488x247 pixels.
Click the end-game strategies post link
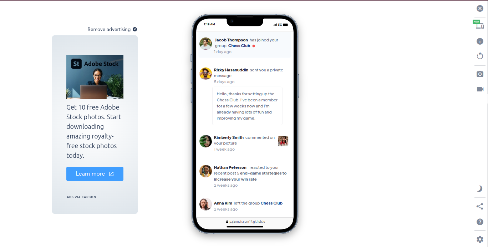tap(250, 176)
